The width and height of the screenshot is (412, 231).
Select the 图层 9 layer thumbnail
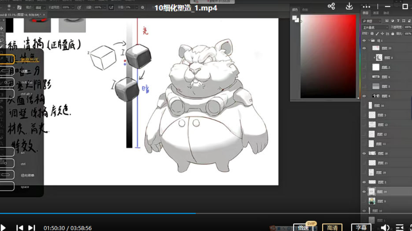click(x=372, y=201)
